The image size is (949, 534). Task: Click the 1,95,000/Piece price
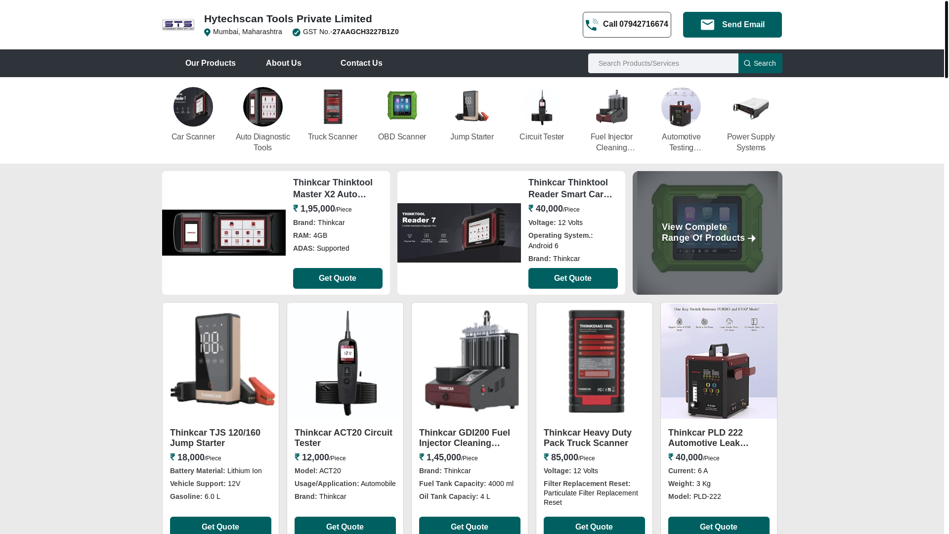click(x=322, y=209)
